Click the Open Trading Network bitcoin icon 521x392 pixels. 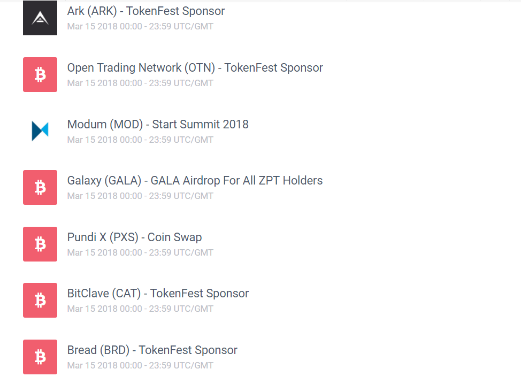[x=40, y=75]
